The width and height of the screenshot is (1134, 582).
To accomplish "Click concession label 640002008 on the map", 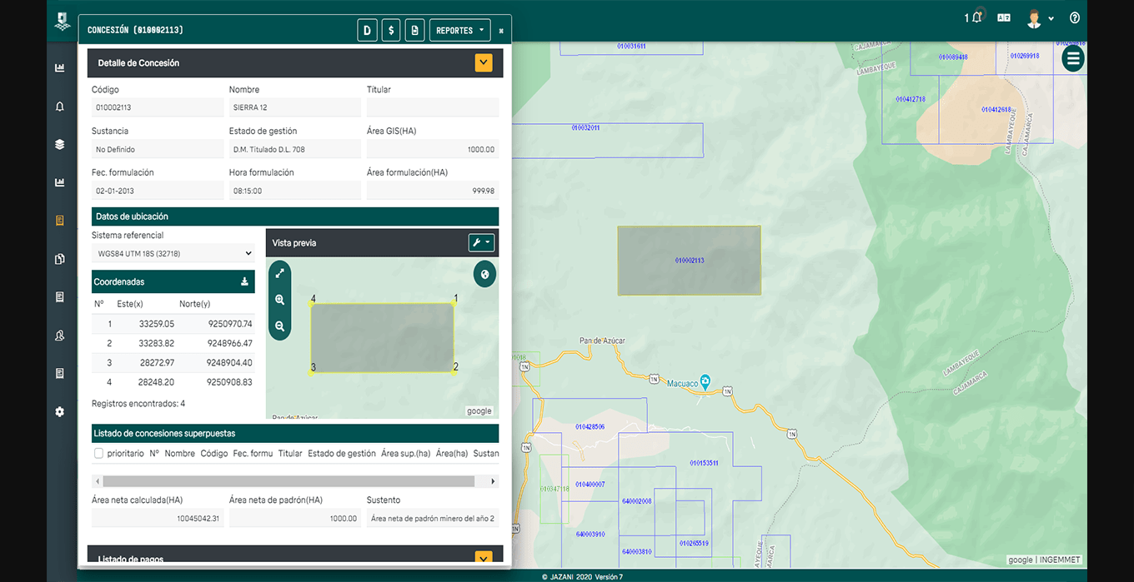I will pos(636,501).
